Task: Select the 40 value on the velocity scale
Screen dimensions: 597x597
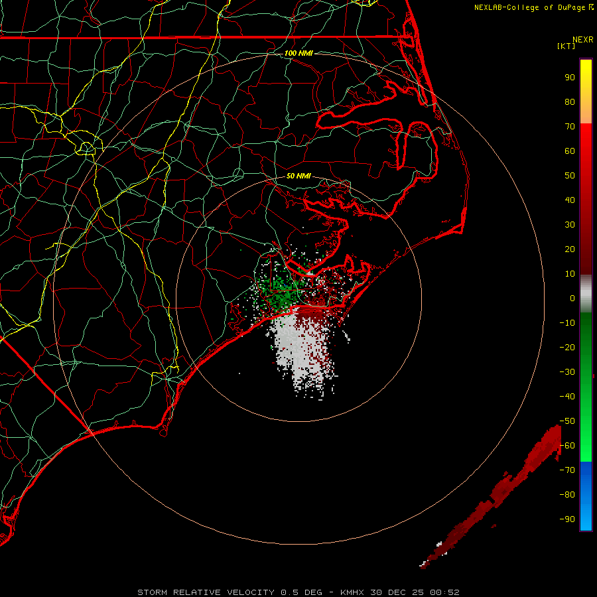Action: coord(570,200)
